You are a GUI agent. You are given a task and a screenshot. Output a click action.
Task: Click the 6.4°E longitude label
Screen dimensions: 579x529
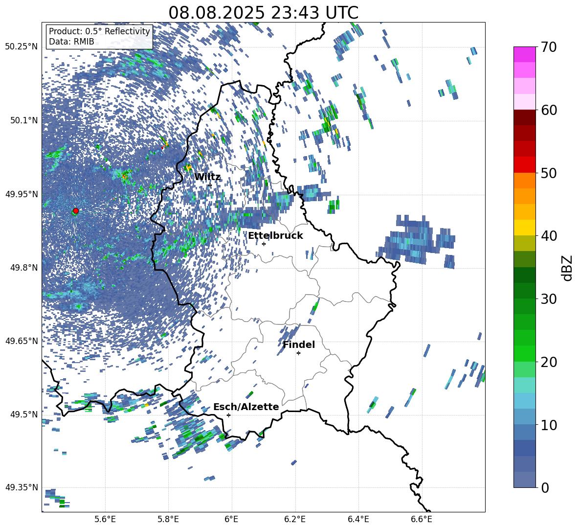pyautogui.click(x=358, y=519)
